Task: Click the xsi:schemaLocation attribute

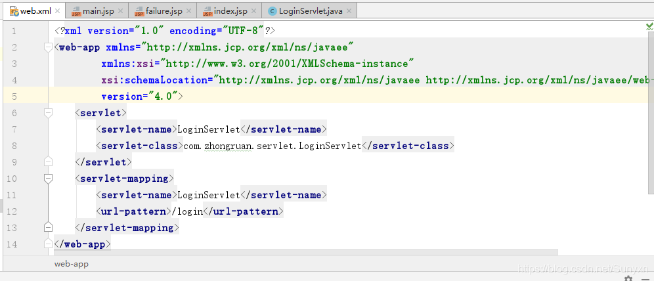Action: pos(157,80)
